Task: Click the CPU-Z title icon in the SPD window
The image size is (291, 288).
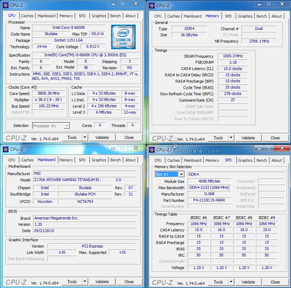Action: point(152,150)
